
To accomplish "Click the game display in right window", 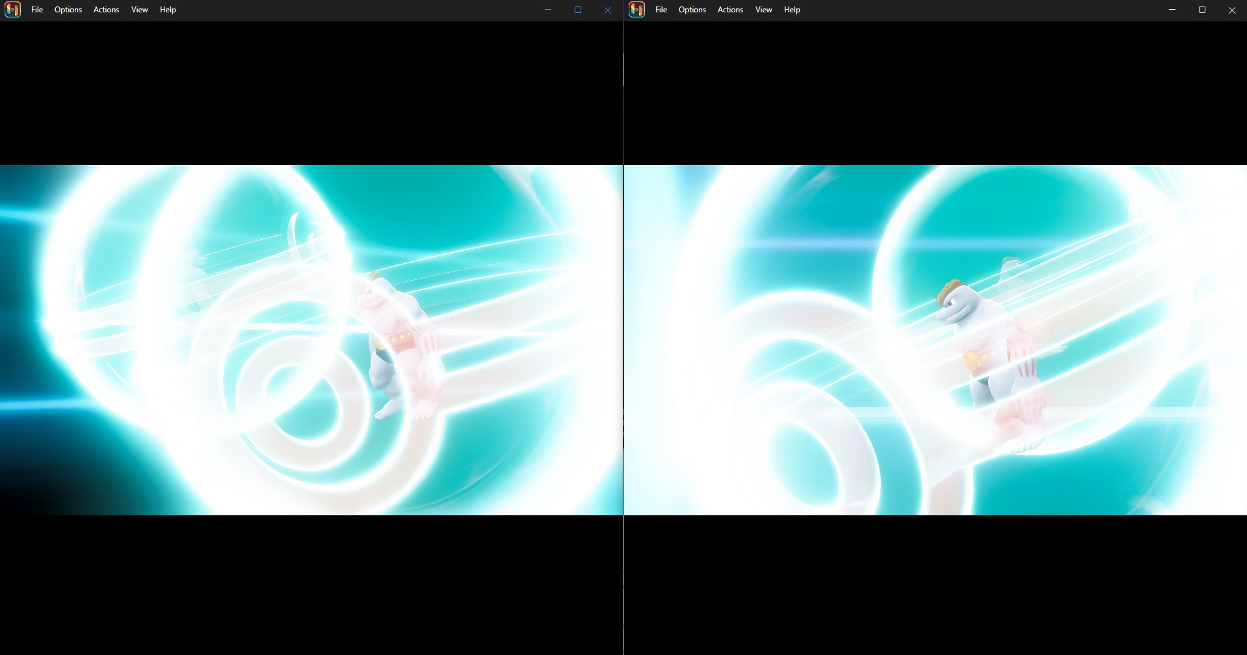I will (936, 340).
